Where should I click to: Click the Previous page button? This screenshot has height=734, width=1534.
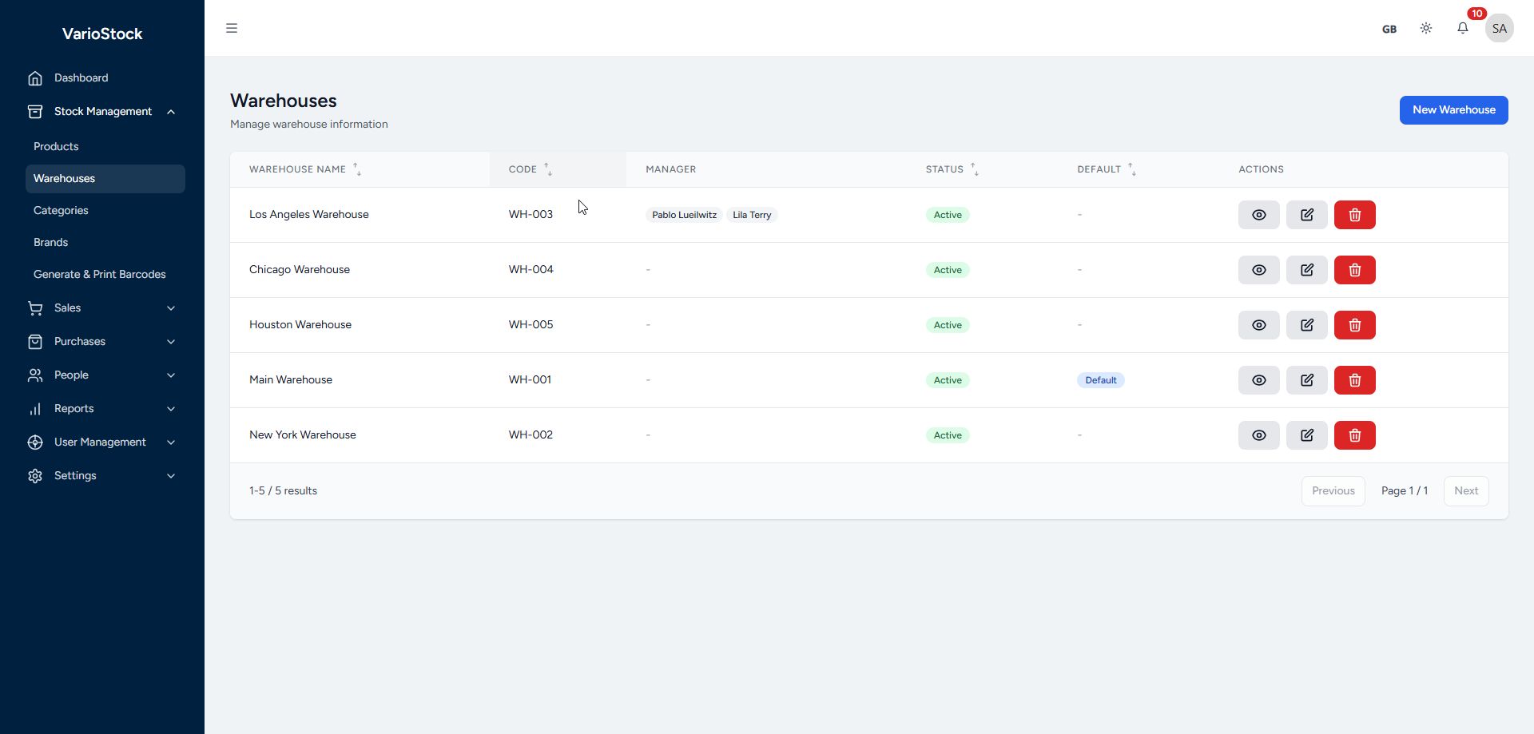point(1333,491)
